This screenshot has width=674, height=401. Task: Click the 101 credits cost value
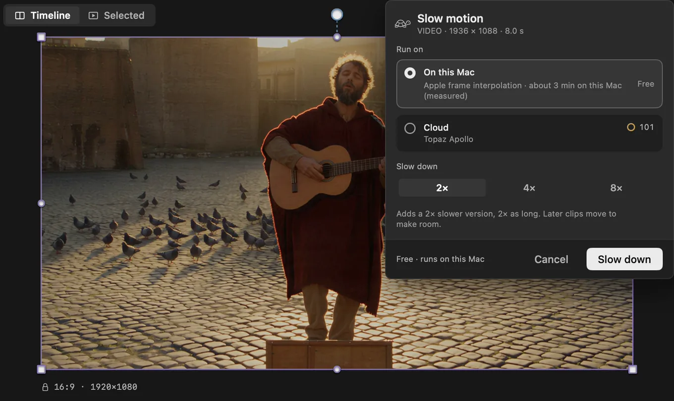click(647, 127)
